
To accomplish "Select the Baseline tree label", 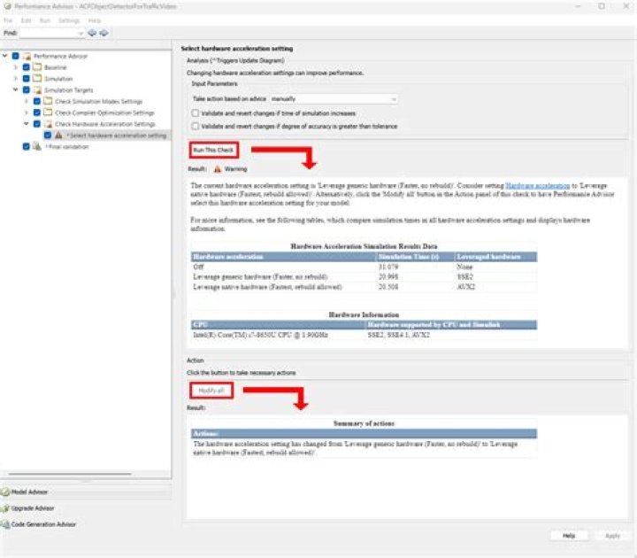I will point(55,67).
